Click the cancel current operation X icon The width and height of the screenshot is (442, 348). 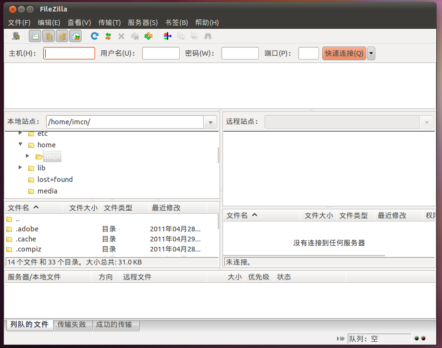pos(121,36)
